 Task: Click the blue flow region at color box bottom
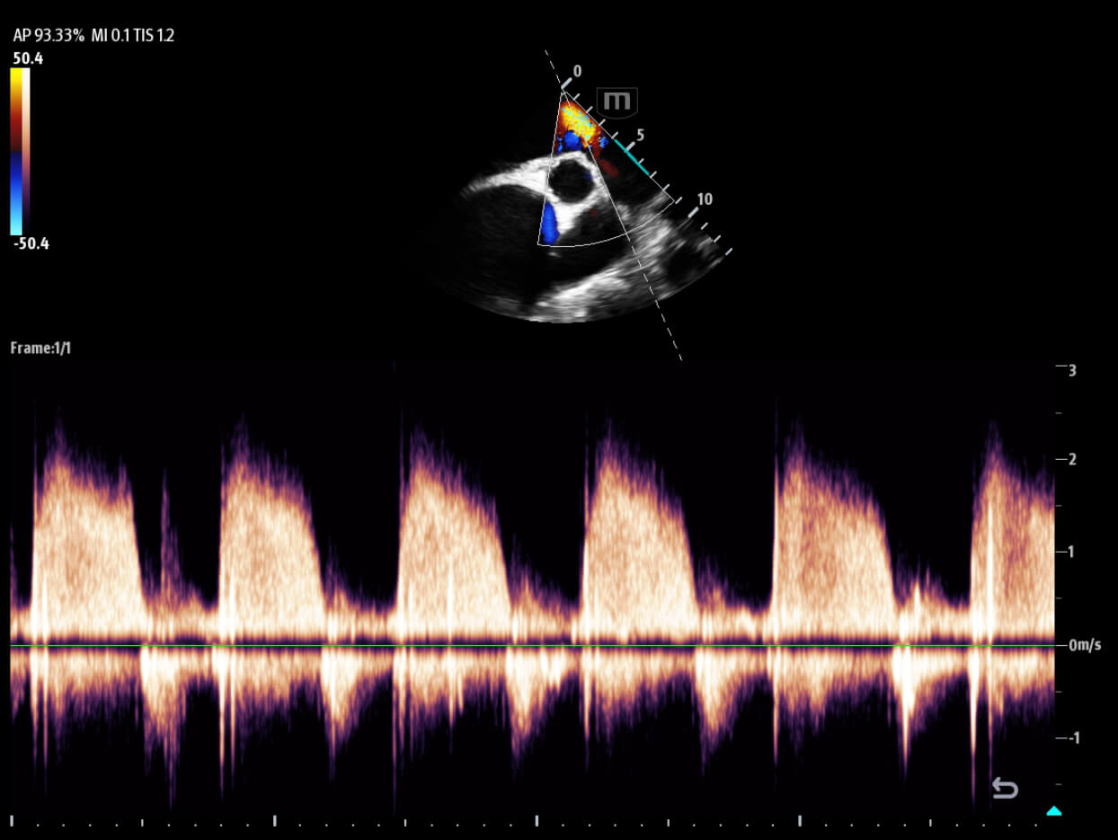coord(550,225)
